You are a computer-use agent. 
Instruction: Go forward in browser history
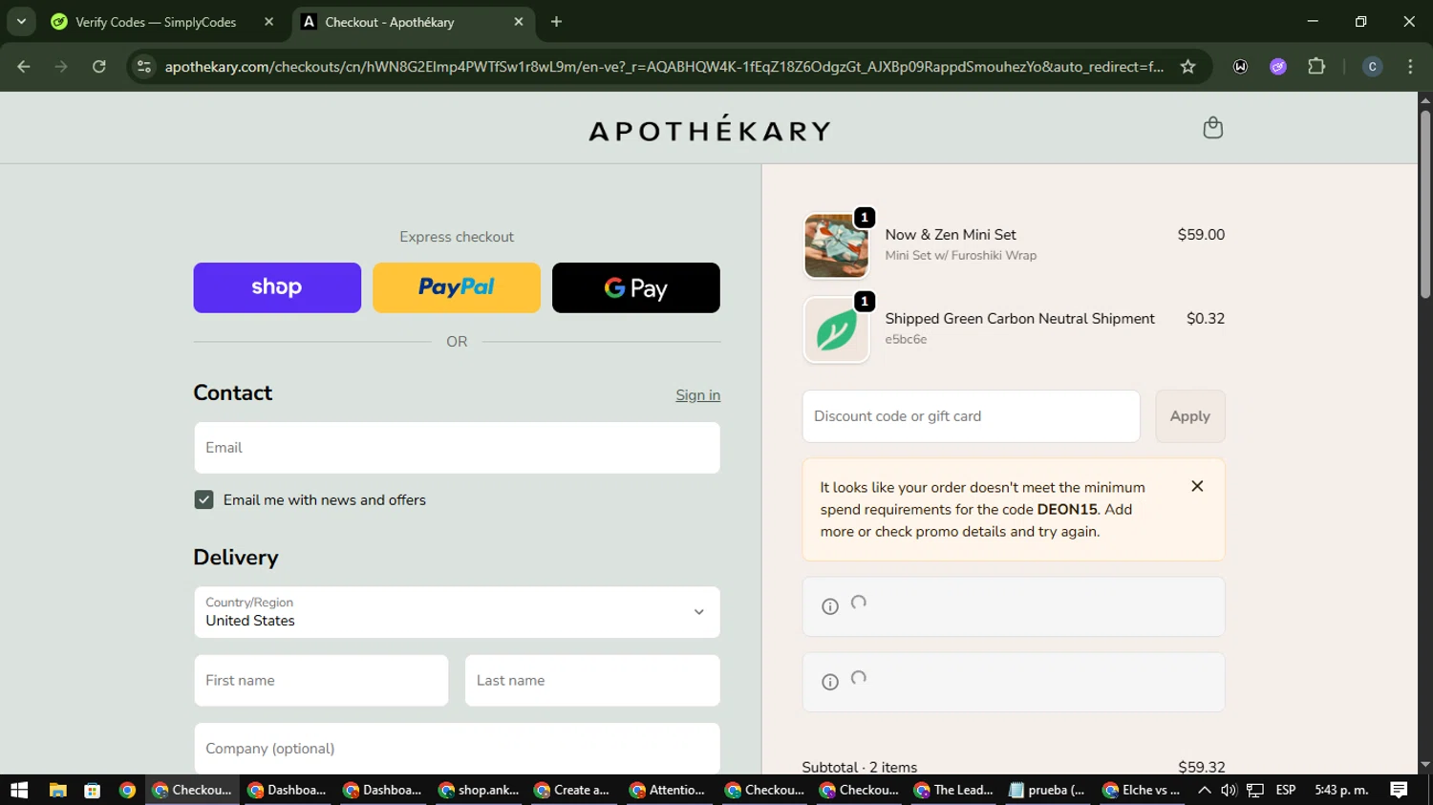61,67
